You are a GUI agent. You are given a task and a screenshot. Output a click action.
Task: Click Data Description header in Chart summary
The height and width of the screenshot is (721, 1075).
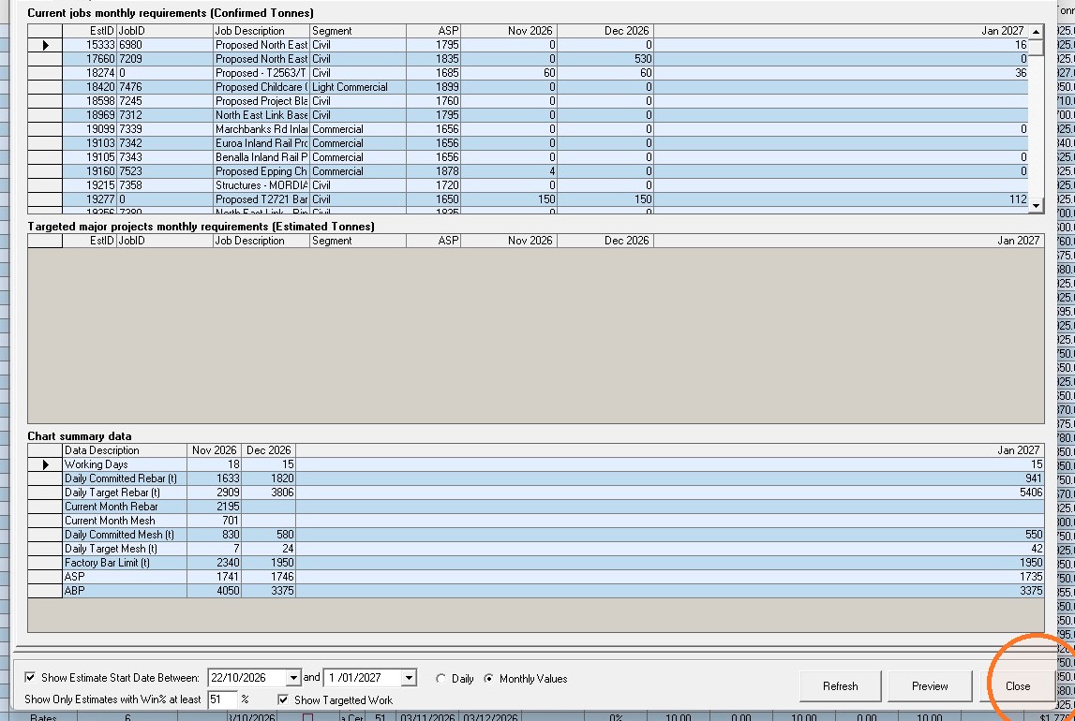pos(125,450)
